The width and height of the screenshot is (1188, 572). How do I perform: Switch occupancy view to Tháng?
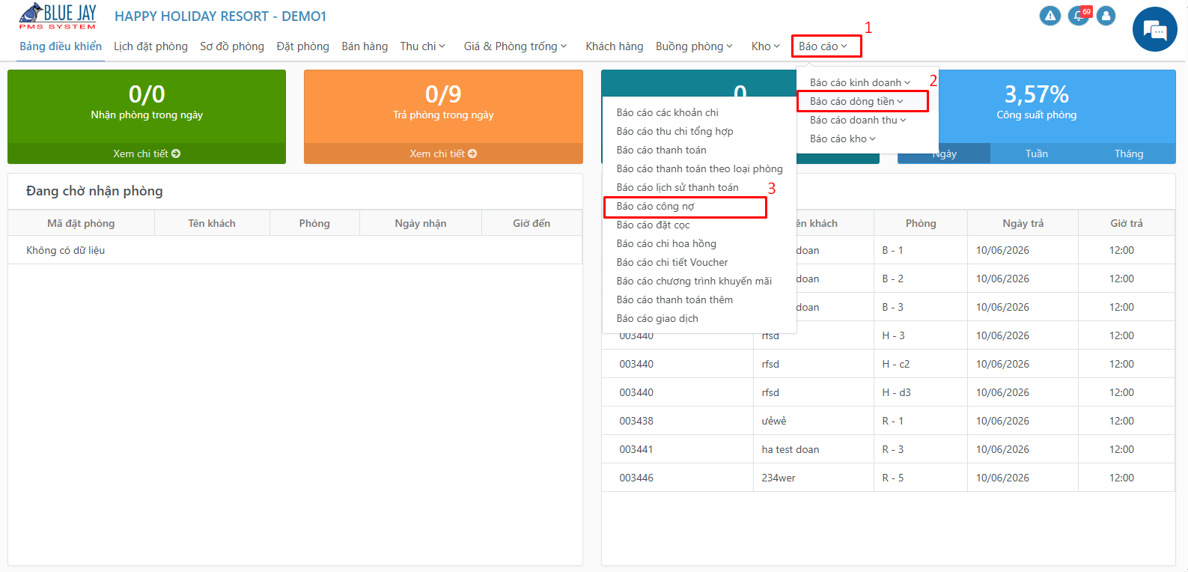tap(1129, 153)
